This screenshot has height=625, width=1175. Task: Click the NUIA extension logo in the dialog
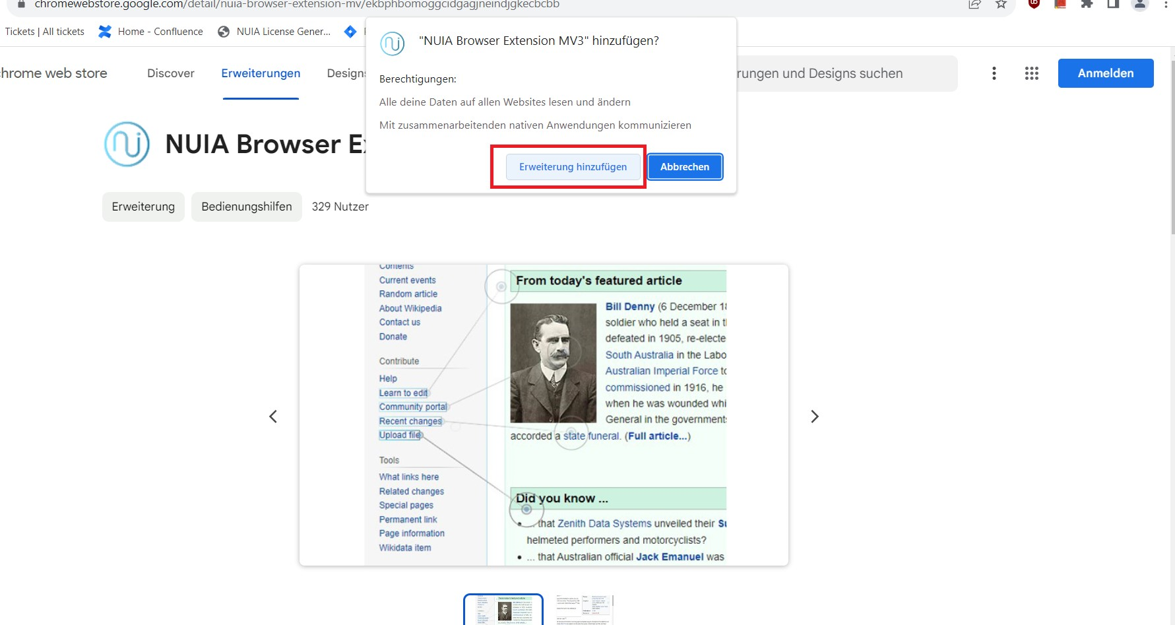point(393,44)
